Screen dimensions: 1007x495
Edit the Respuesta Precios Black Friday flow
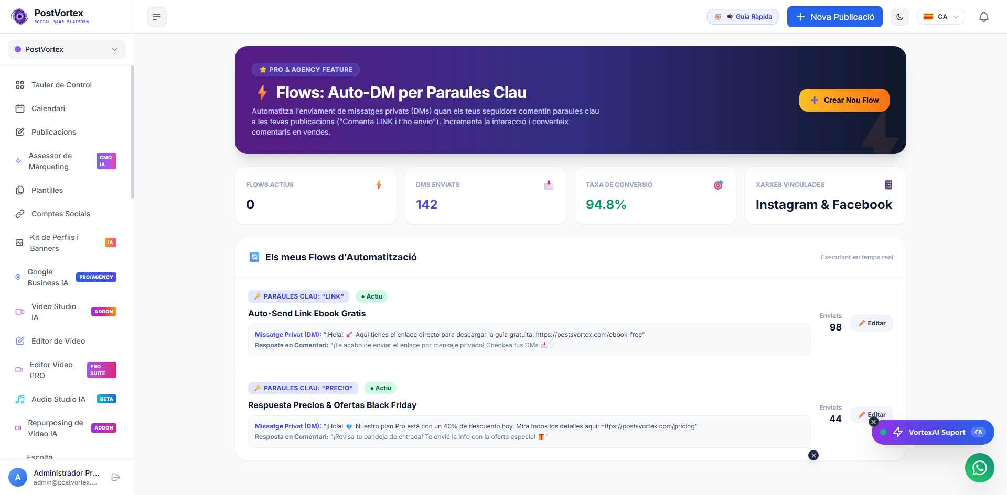(872, 414)
